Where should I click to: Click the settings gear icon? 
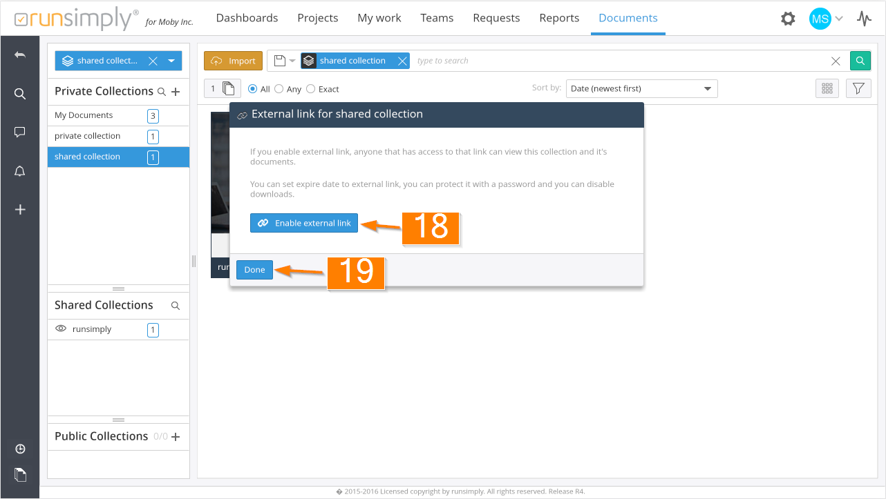(x=788, y=19)
